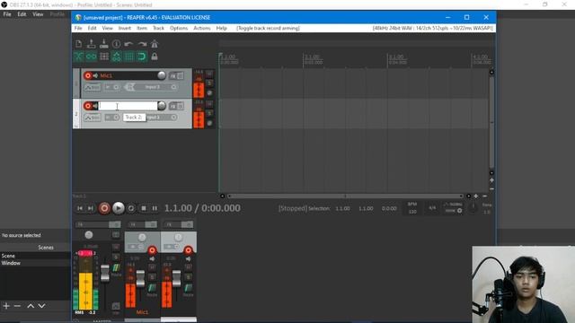Disarm track 2 record button in mixer
Screen dimensions: 575x323
pyautogui.click(x=188, y=250)
